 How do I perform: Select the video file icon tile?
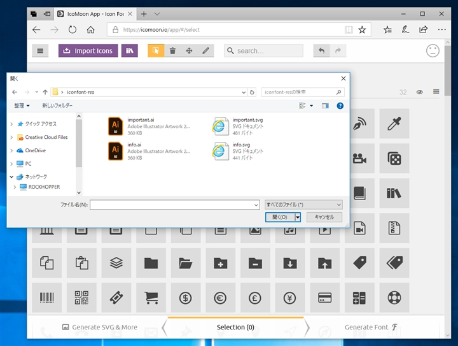click(359, 228)
